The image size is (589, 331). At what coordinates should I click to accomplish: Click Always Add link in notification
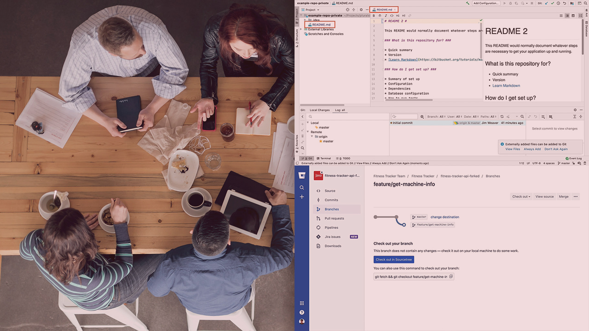[532, 149]
